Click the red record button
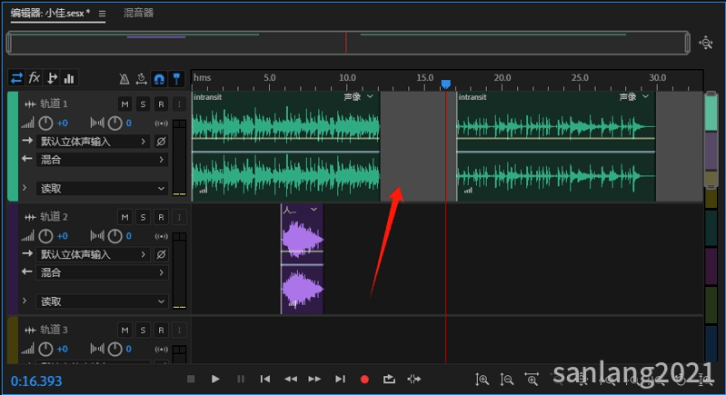 (x=364, y=380)
